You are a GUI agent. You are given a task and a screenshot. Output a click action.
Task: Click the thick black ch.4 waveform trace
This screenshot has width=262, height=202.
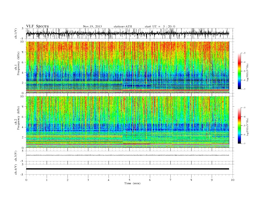tap(127, 169)
